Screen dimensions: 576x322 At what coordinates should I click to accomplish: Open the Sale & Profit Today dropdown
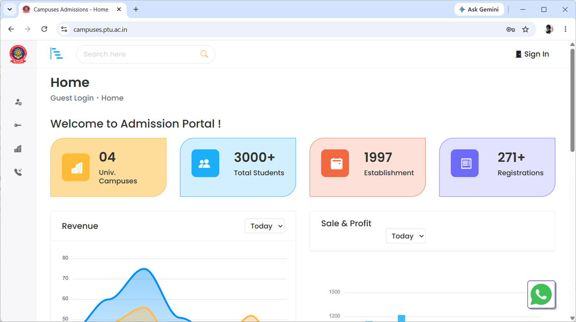pos(406,236)
